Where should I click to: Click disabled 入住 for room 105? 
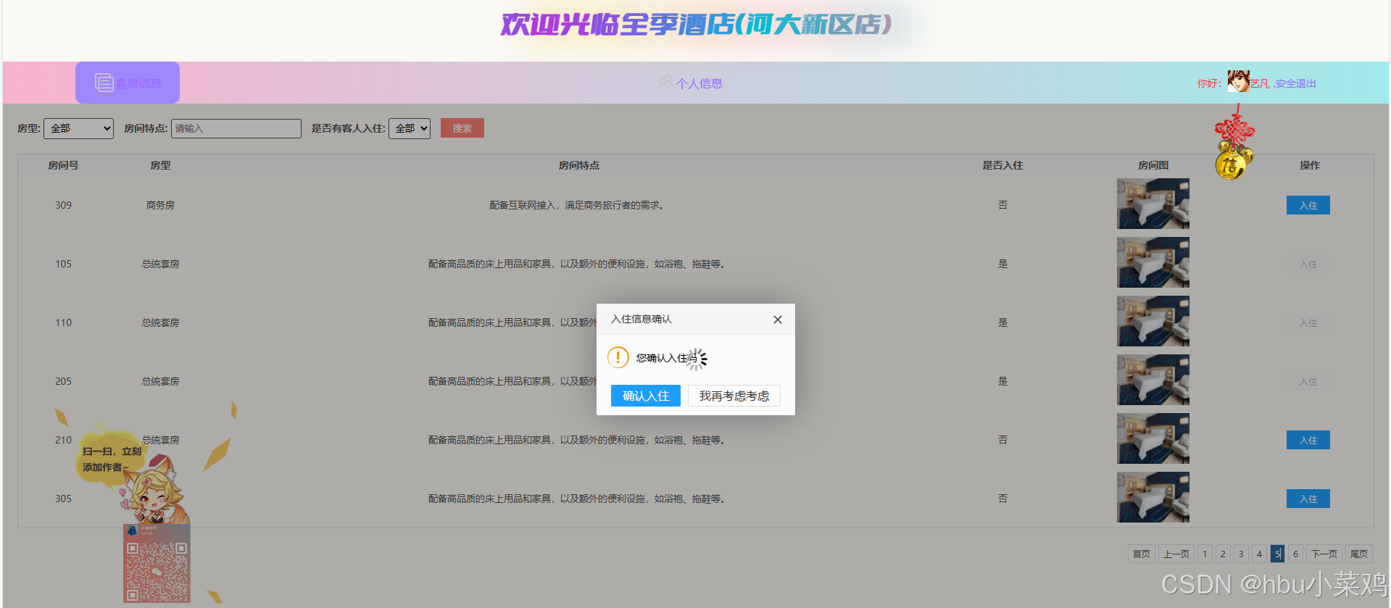tap(1308, 264)
